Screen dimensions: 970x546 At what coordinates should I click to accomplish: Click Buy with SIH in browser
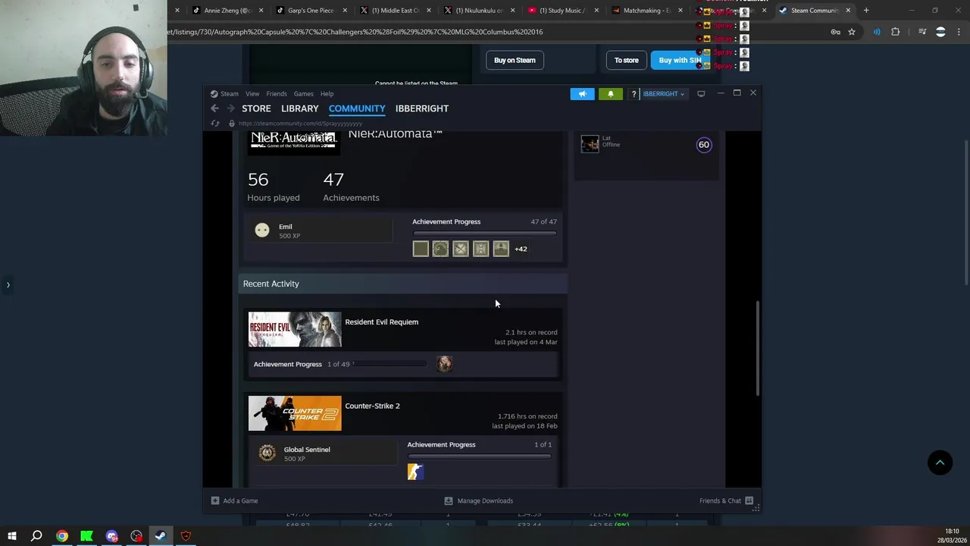tap(679, 60)
